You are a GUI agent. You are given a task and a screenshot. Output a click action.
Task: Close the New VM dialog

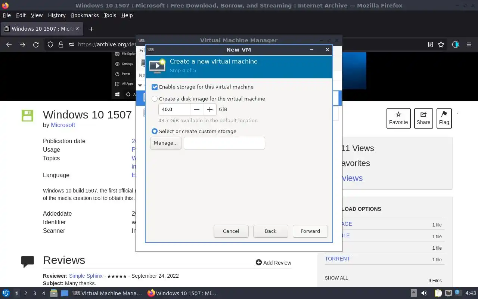328,50
